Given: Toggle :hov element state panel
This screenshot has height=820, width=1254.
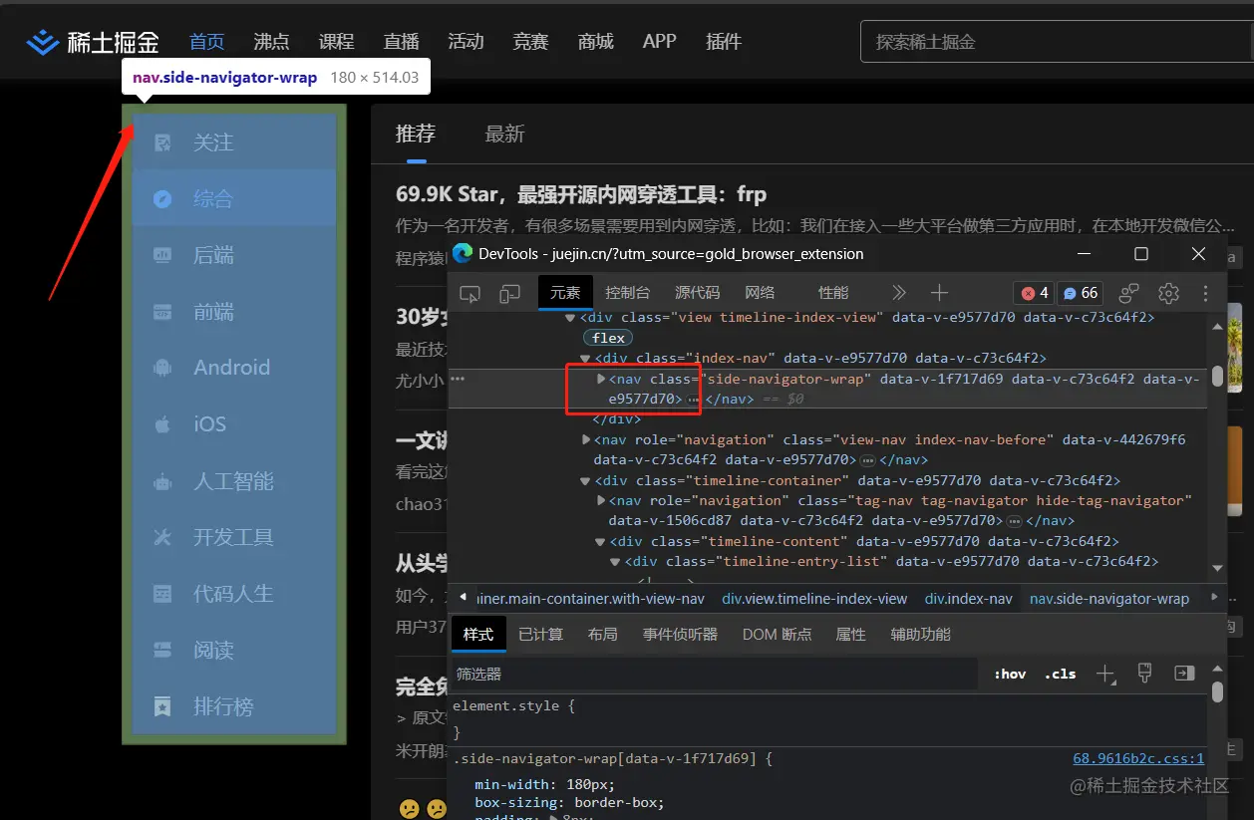Looking at the screenshot, I should tap(1010, 675).
